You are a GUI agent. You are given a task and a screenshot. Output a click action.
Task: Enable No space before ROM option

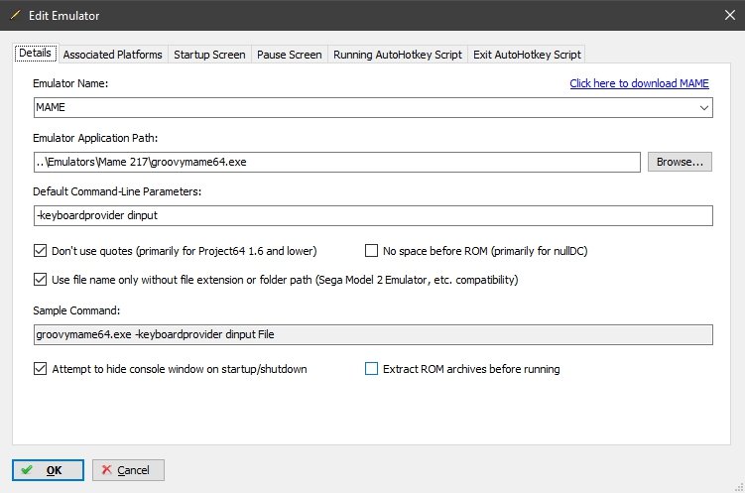(373, 251)
